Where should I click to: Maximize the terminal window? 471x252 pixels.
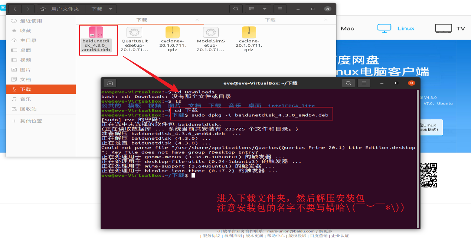tap(396, 83)
